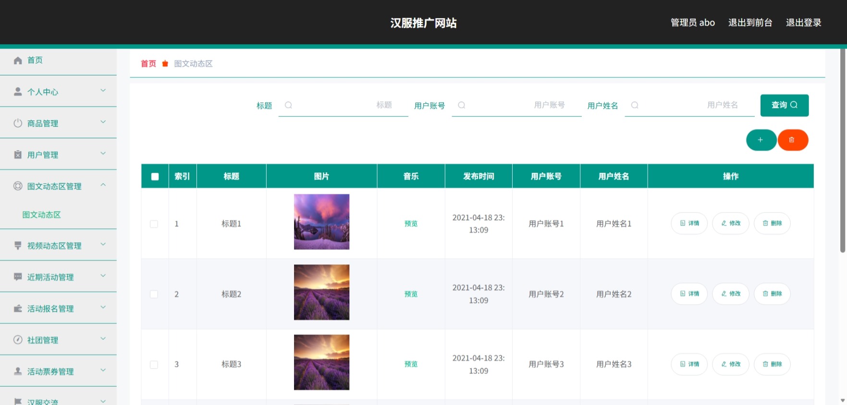Viewport: 847px width, 405px height.
Task: Expand the 个人中心 chevron
Action: tap(103, 90)
